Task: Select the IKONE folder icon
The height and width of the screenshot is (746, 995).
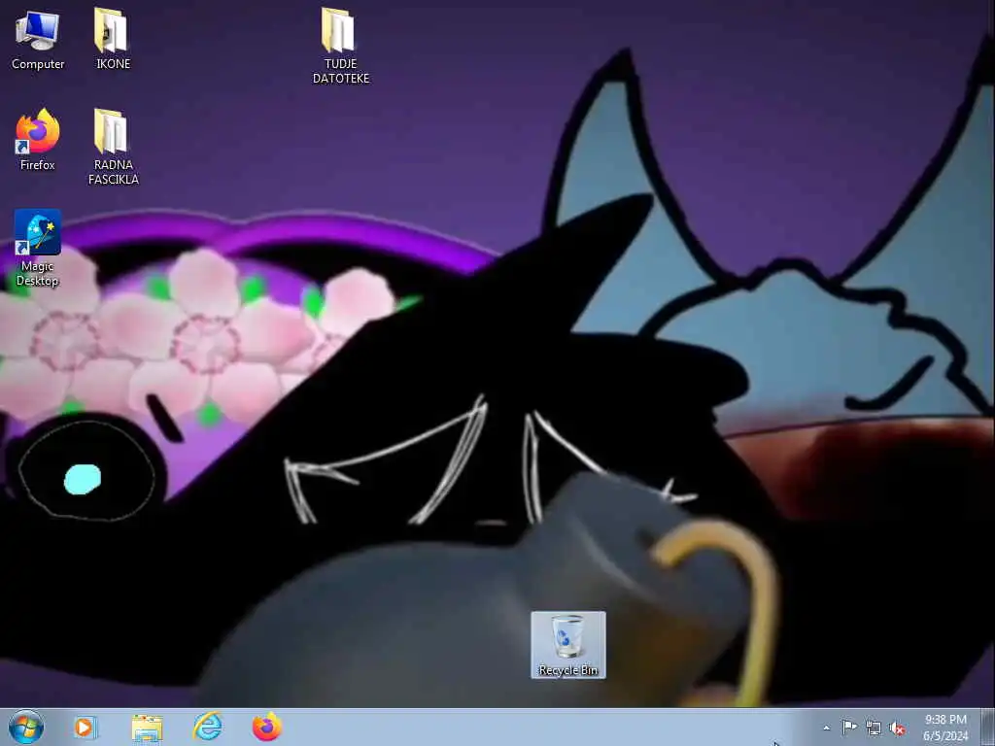Action: pyautogui.click(x=113, y=39)
